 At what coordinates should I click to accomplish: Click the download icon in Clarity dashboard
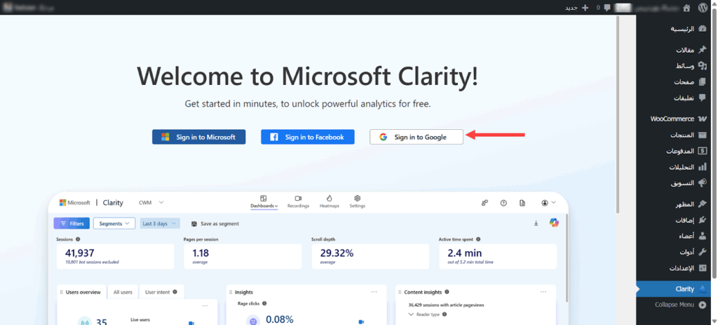pos(536,223)
